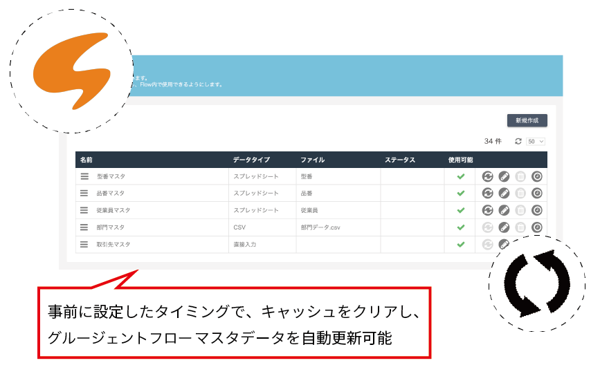Toggle the 使用可能 checkmark for 部門マスタ

460,227
